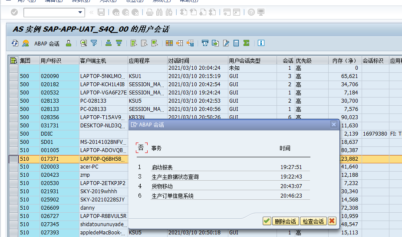This screenshot has height=237, width=402.
Task: Click the blue information icon
Action: pyautogui.click(x=261, y=43)
